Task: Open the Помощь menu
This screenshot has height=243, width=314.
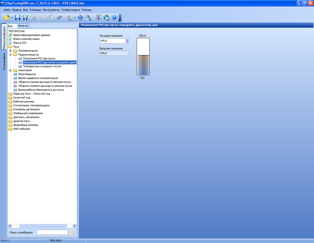Action: coord(86,10)
